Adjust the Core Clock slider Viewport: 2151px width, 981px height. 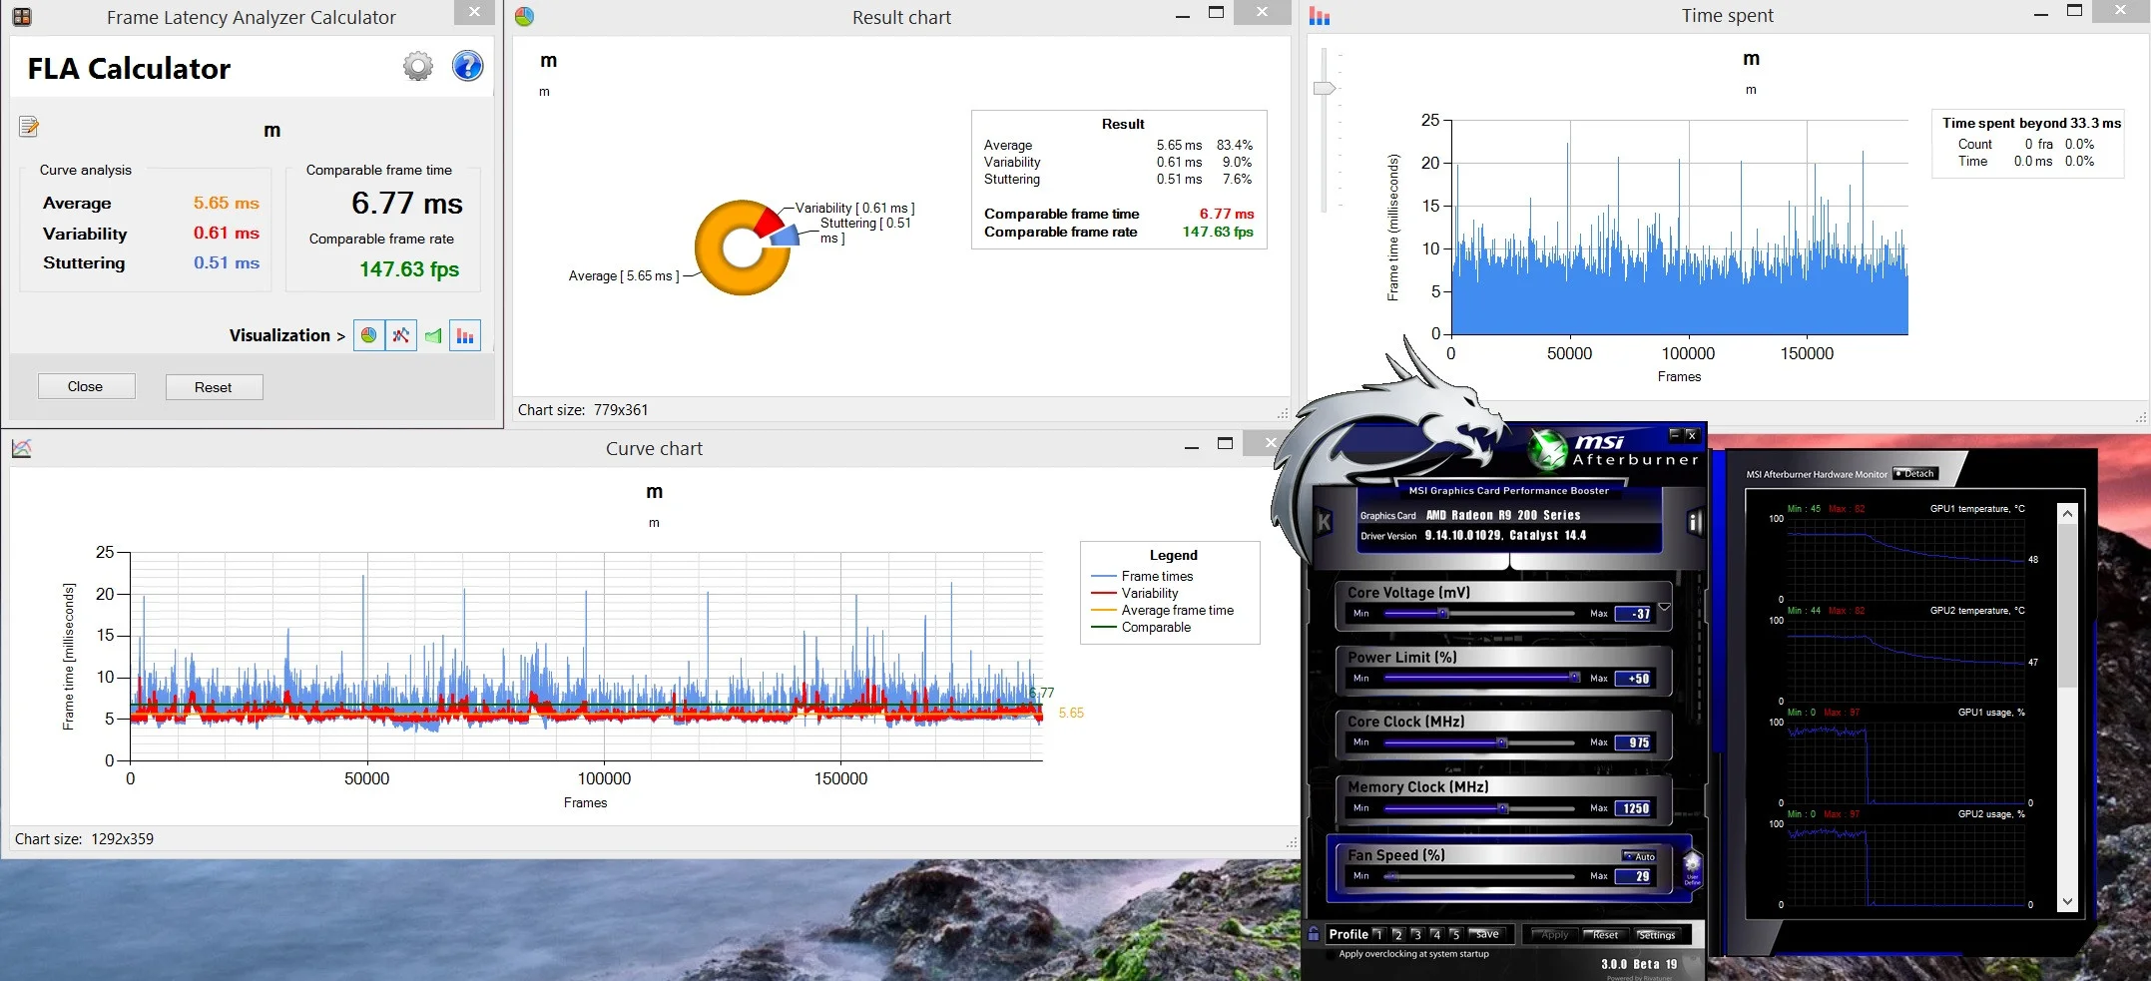[1501, 742]
